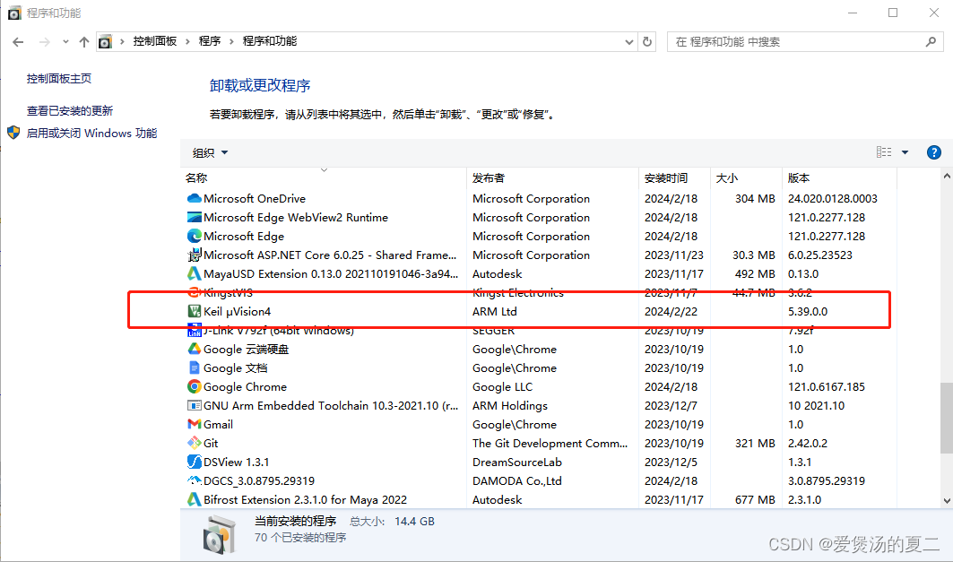Open the view options dropdown arrow

(905, 152)
